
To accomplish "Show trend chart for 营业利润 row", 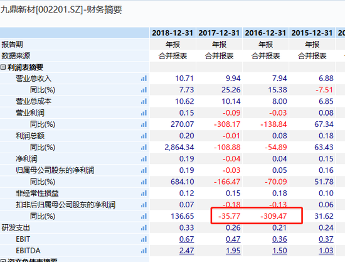I will (x=144, y=113).
